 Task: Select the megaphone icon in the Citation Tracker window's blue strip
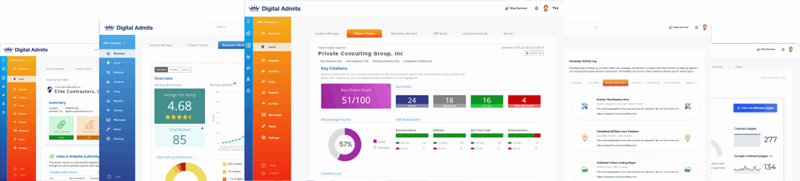pyautogui.click(x=248, y=68)
